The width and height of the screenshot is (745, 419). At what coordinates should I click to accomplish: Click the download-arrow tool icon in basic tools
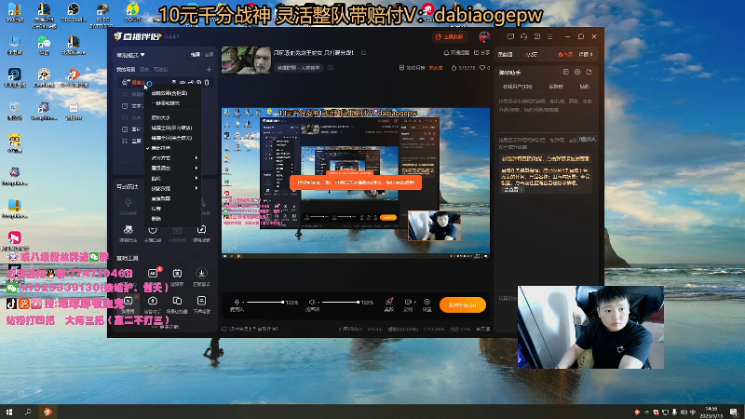[201, 273]
